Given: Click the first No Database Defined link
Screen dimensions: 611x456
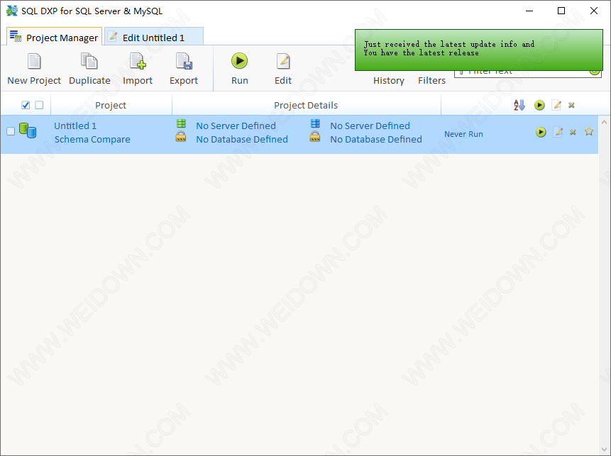Looking at the screenshot, I should tap(242, 140).
